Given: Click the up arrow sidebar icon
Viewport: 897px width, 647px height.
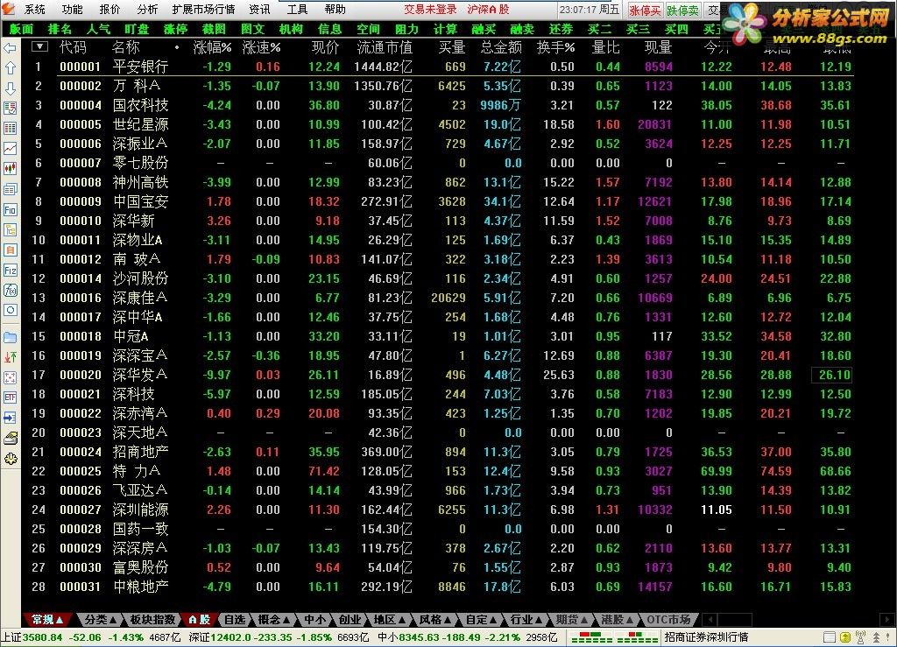Looking at the screenshot, I should (10, 68).
